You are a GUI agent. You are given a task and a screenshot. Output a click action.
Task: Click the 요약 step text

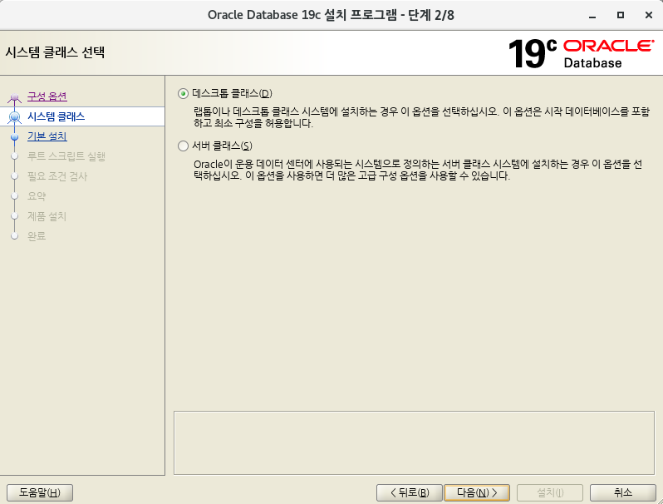click(x=37, y=196)
